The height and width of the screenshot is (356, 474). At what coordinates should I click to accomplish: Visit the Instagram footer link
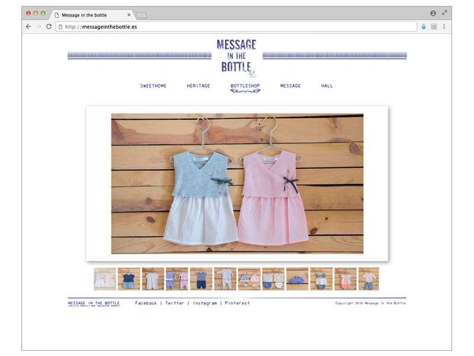[205, 303]
